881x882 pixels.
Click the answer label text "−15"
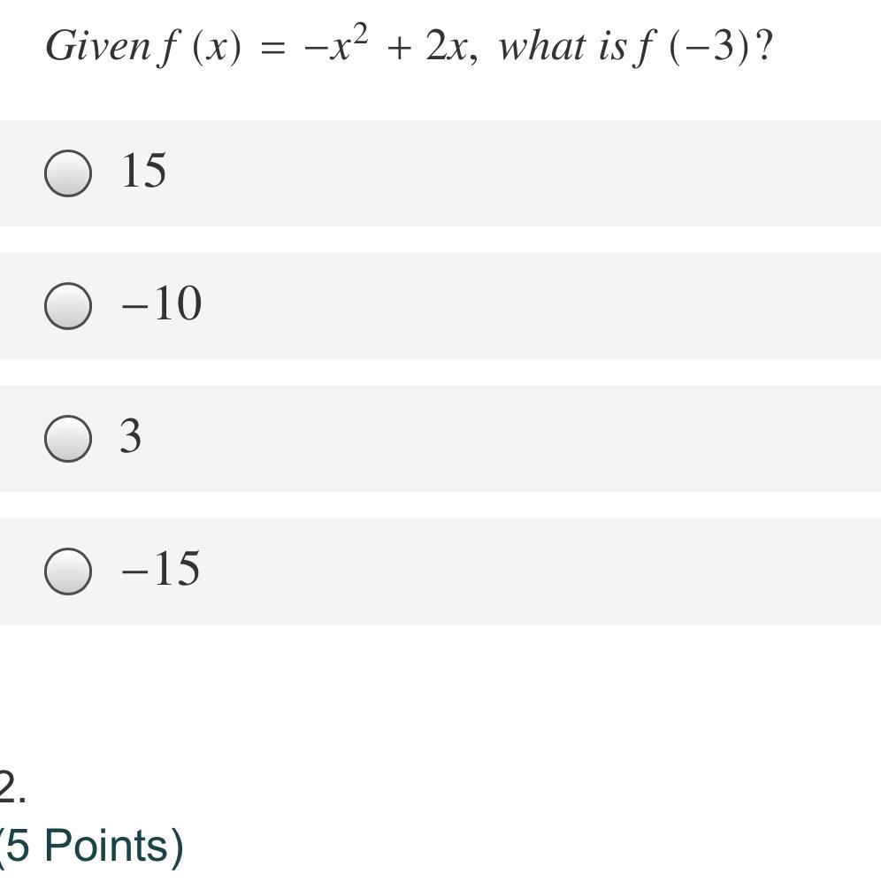pyautogui.click(x=160, y=568)
